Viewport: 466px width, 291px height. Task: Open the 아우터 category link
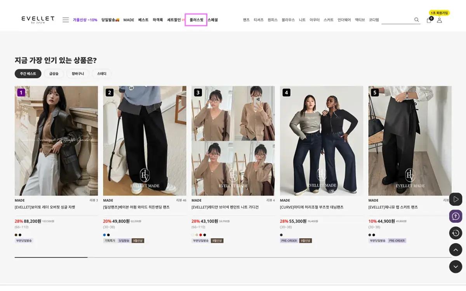coord(314,19)
